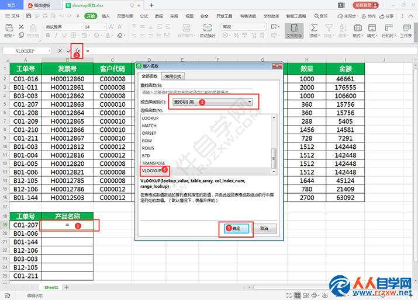Open the font color picker
This screenshot has width=418, height=300.
109,35
